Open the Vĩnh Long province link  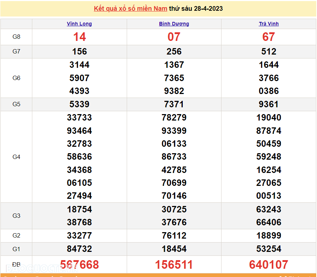[x=79, y=24]
